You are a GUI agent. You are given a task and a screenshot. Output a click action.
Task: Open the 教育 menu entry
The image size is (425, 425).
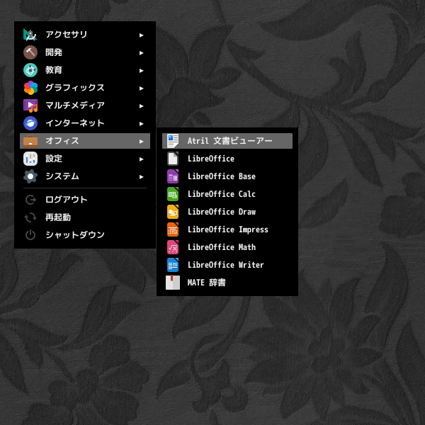click(x=85, y=70)
